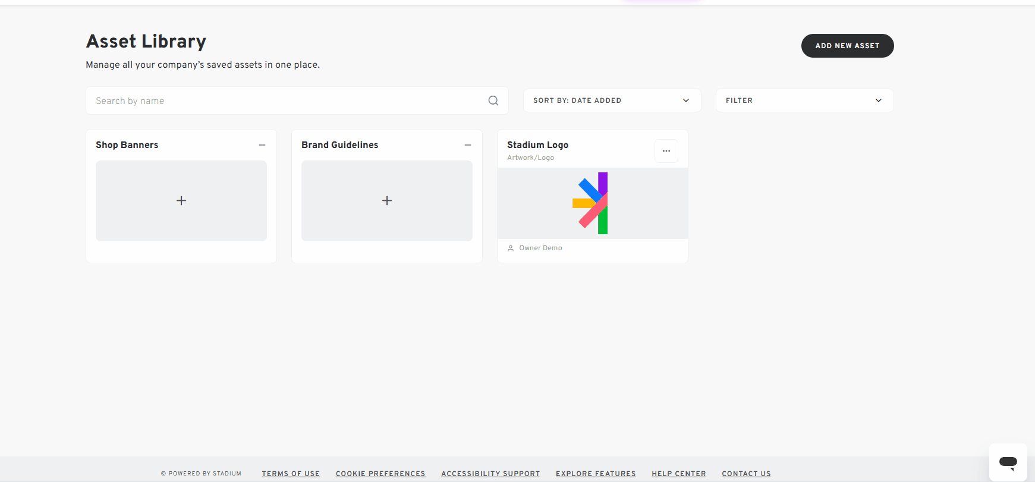
Task: Open the Filter dropdown
Action: (805, 100)
